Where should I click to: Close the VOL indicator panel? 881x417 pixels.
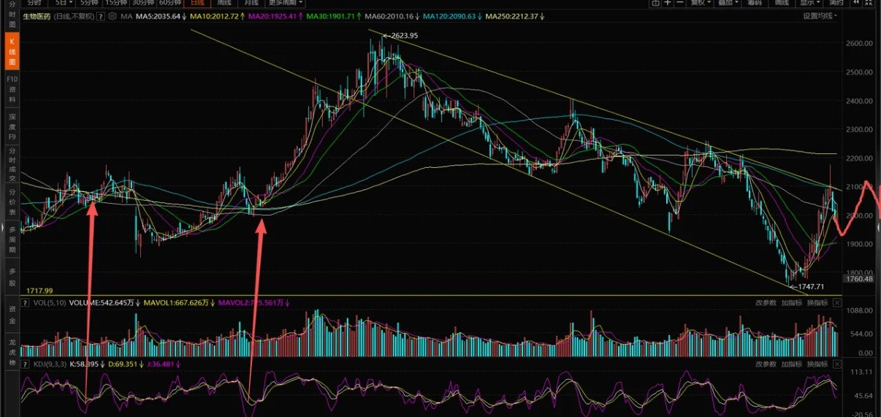point(837,302)
